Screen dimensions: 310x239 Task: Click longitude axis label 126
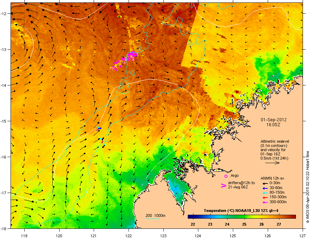[x=267, y=236]
